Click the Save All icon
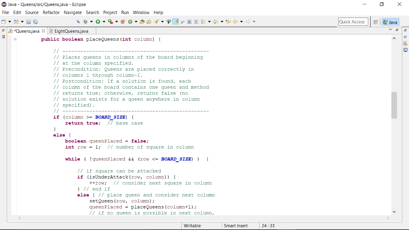Viewport: 409px width, 230px height. 36,22
